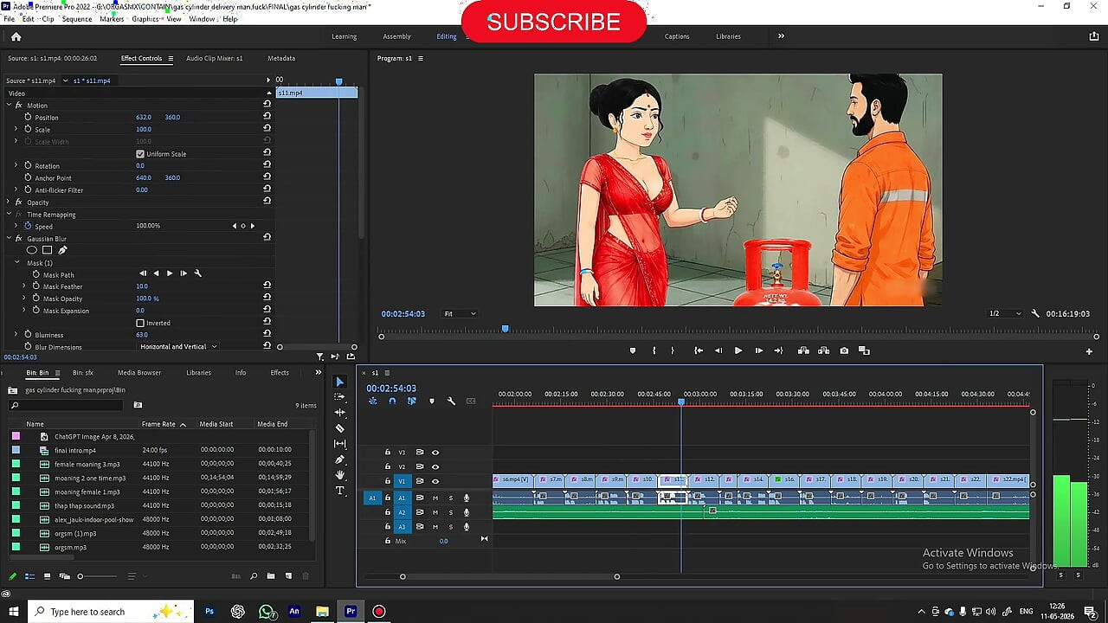Lock video track V3
Image resolution: width=1108 pixels, height=623 pixels.
click(x=388, y=453)
